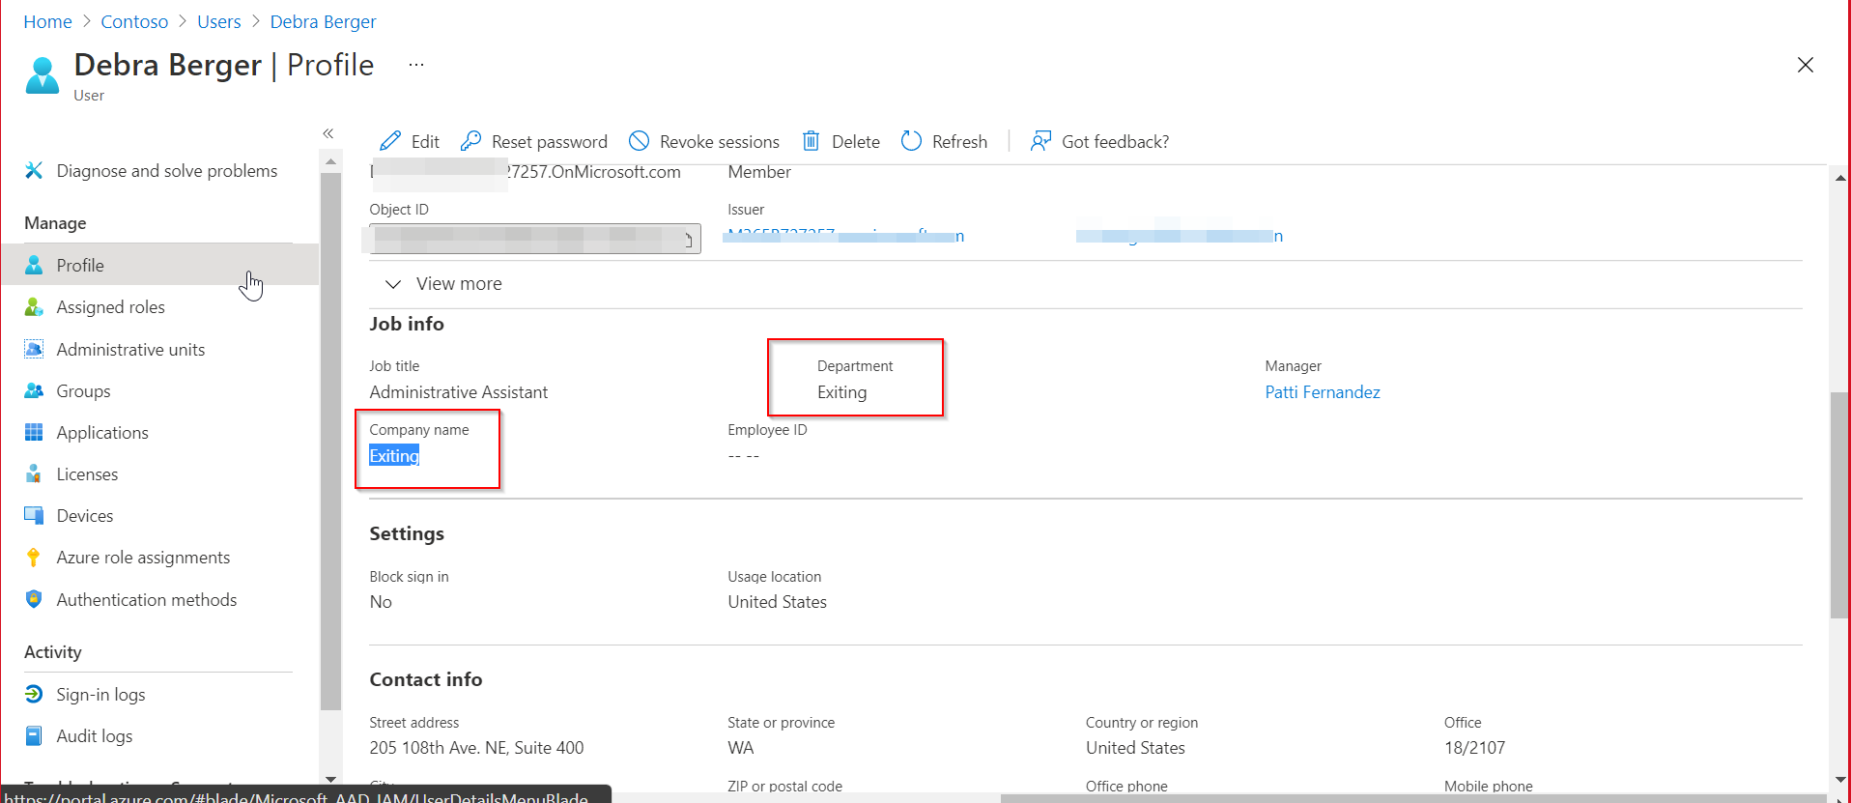This screenshot has width=1851, height=803.
Task: Click the Got feedback person icon
Action: click(1040, 141)
